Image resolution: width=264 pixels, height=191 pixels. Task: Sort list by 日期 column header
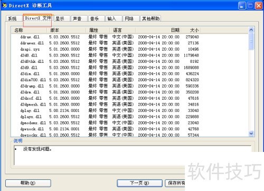[158, 30]
